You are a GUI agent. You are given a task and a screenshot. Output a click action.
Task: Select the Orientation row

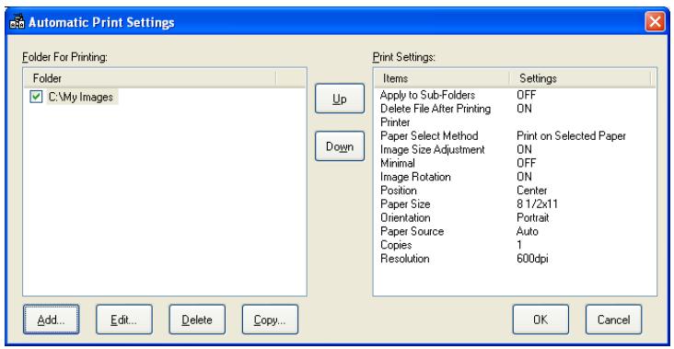(514, 218)
